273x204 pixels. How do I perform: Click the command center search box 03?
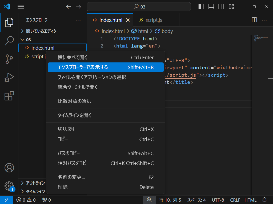pyautogui.click(x=139, y=7)
